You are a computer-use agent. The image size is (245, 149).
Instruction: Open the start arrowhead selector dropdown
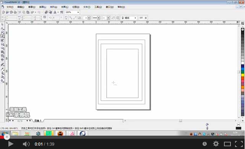(89, 18)
